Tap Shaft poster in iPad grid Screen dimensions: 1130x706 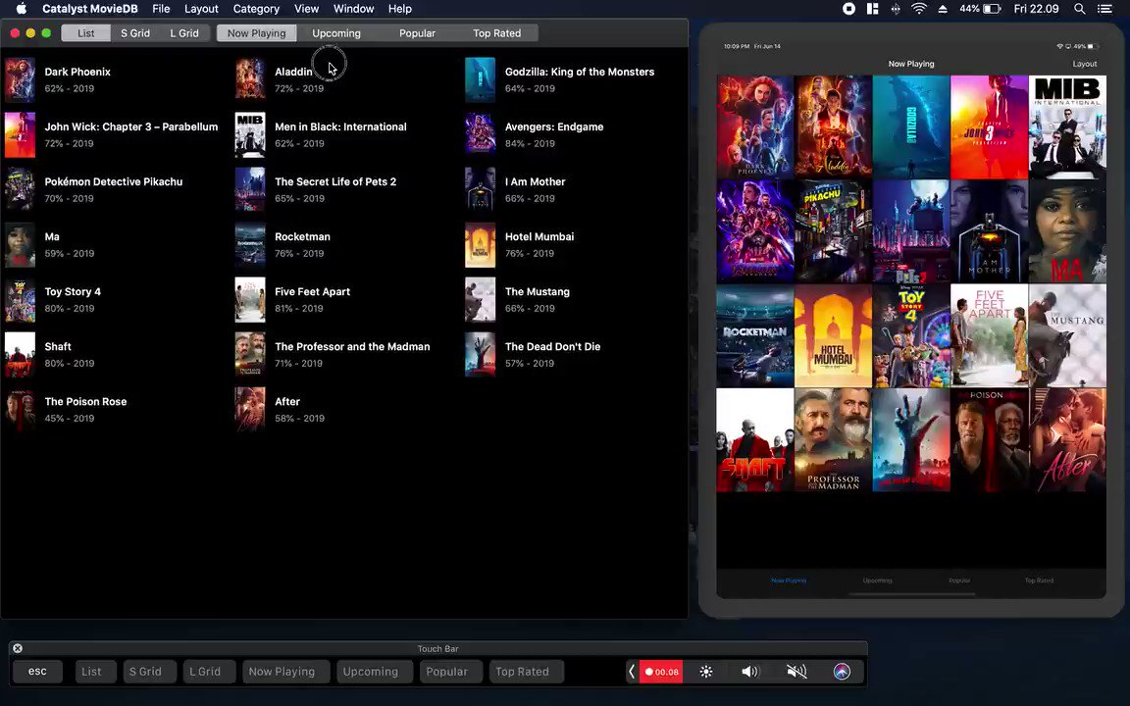754,440
